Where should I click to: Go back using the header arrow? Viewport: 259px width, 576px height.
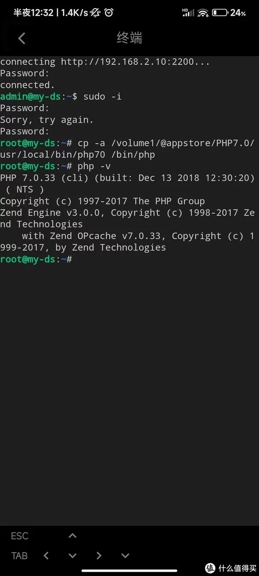pyautogui.click(x=22, y=38)
